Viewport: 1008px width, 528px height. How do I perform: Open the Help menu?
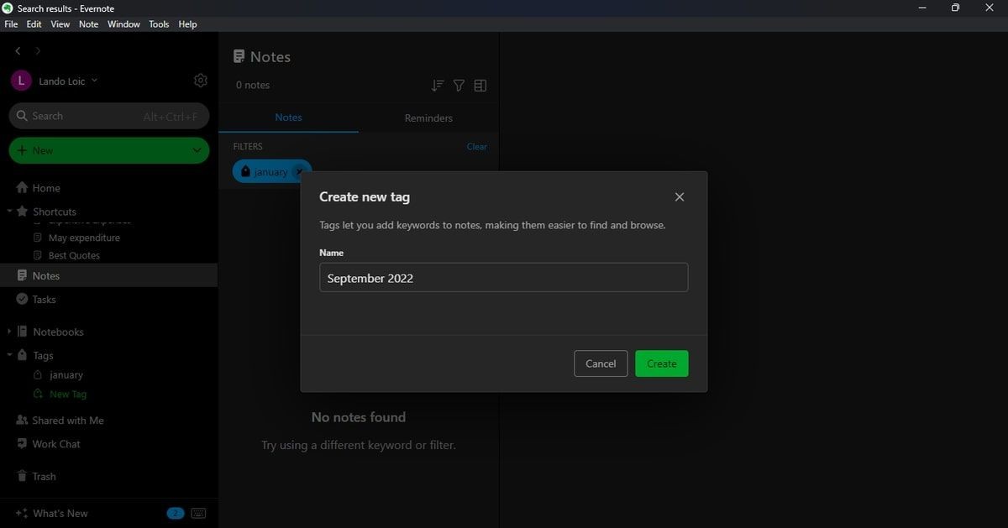coord(187,24)
